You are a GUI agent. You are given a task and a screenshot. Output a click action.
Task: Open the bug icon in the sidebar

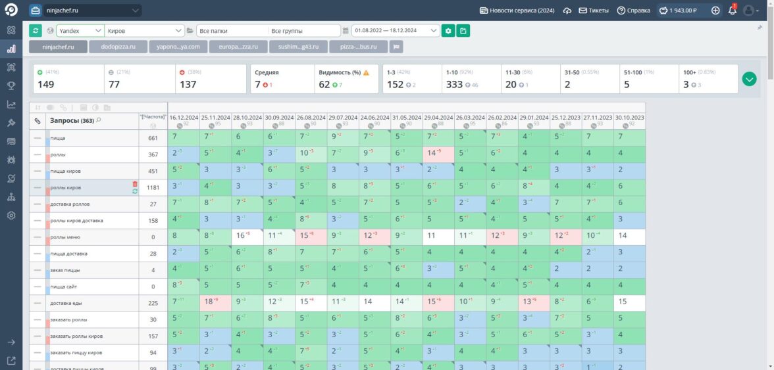tap(11, 160)
